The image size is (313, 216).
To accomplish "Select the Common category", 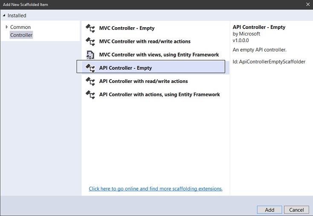I will (20, 27).
